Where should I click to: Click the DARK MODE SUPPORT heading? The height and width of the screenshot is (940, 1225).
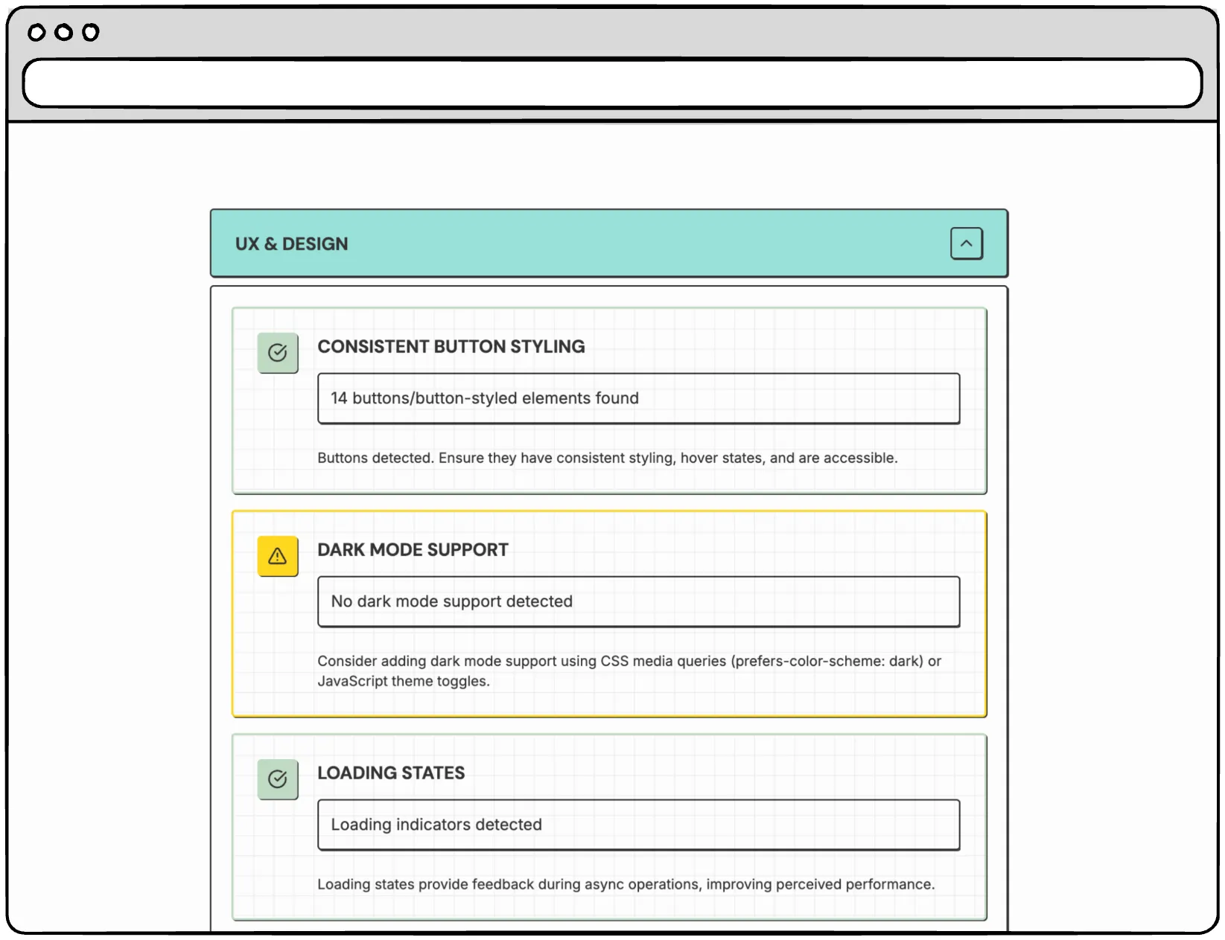click(413, 550)
